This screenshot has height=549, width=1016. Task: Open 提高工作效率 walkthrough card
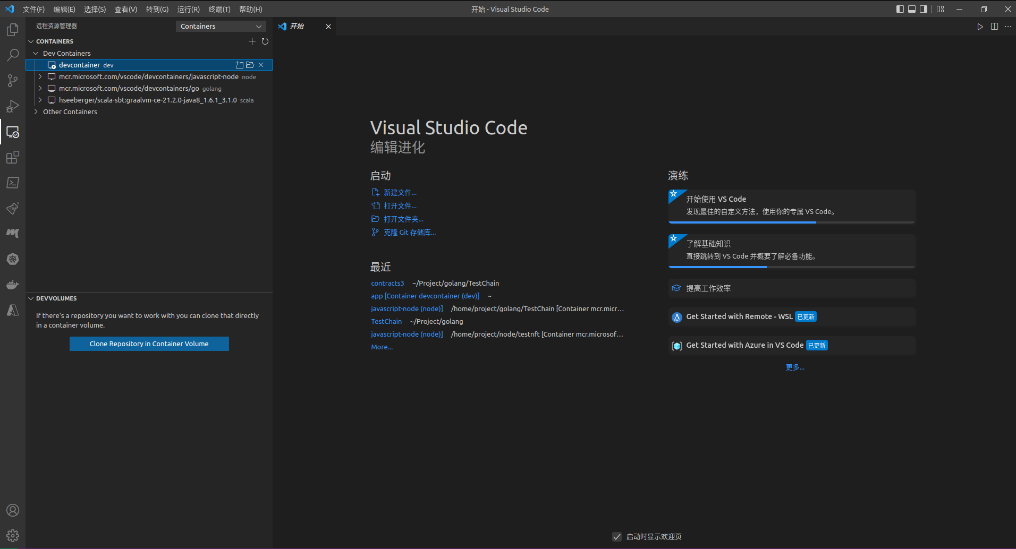pyautogui.click(x=792, y=288)
